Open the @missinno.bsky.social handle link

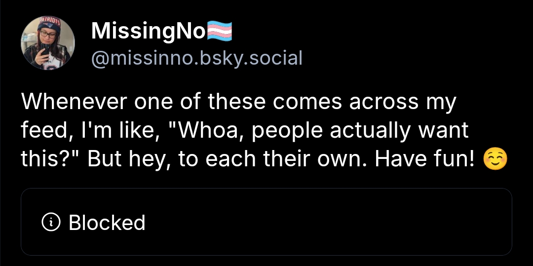196,58
